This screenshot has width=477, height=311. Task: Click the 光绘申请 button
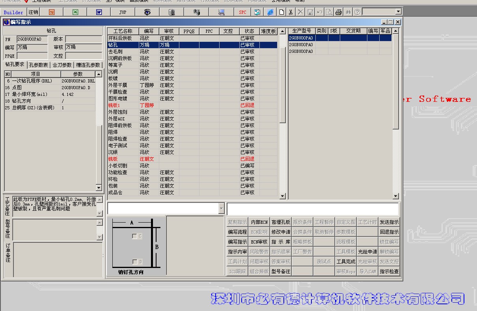click(367, 252)
